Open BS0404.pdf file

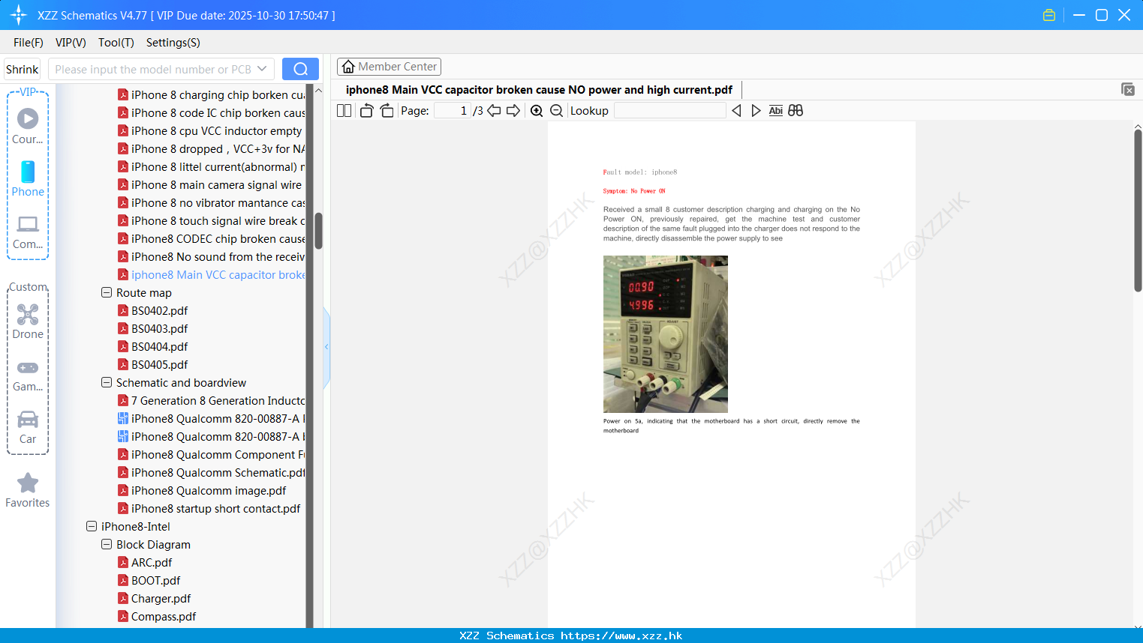click(153, 346)
